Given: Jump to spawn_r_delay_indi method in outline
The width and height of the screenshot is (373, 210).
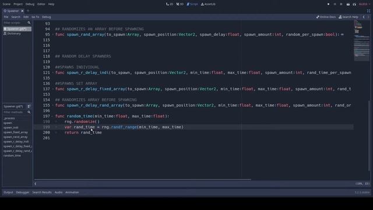Looking at the screenshot, I should tap(16, 142).
